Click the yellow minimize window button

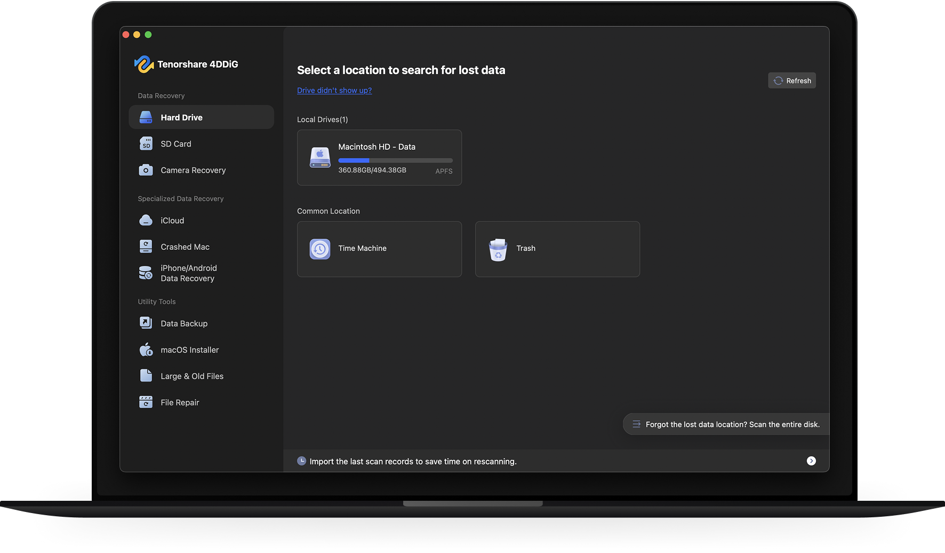[x=137, y=35]
